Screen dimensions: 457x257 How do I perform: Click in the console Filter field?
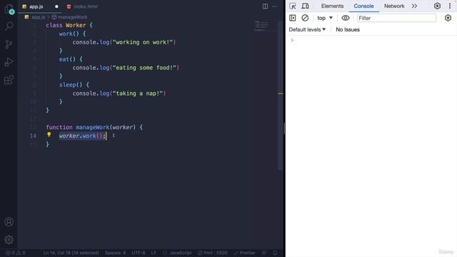pos(397,18)
